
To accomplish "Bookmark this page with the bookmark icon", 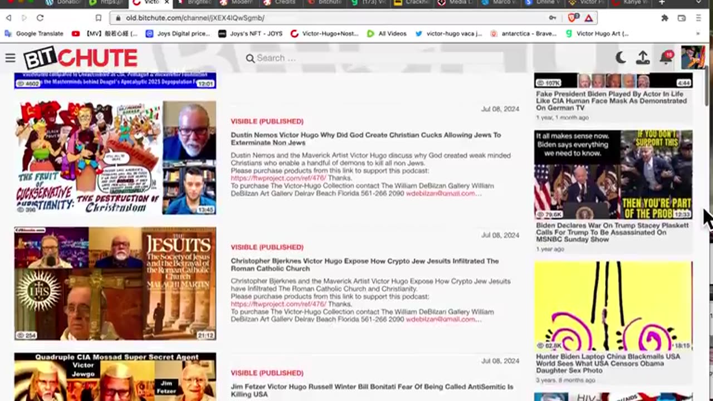I will [99, 18].
